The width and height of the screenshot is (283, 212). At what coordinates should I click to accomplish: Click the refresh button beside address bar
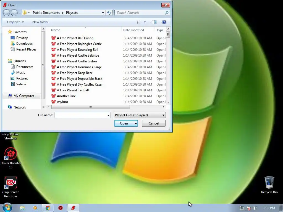pos(109,13)
